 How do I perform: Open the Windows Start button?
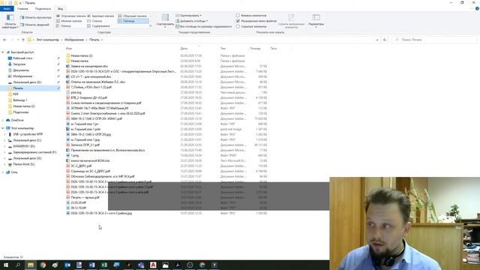(6, 265)
